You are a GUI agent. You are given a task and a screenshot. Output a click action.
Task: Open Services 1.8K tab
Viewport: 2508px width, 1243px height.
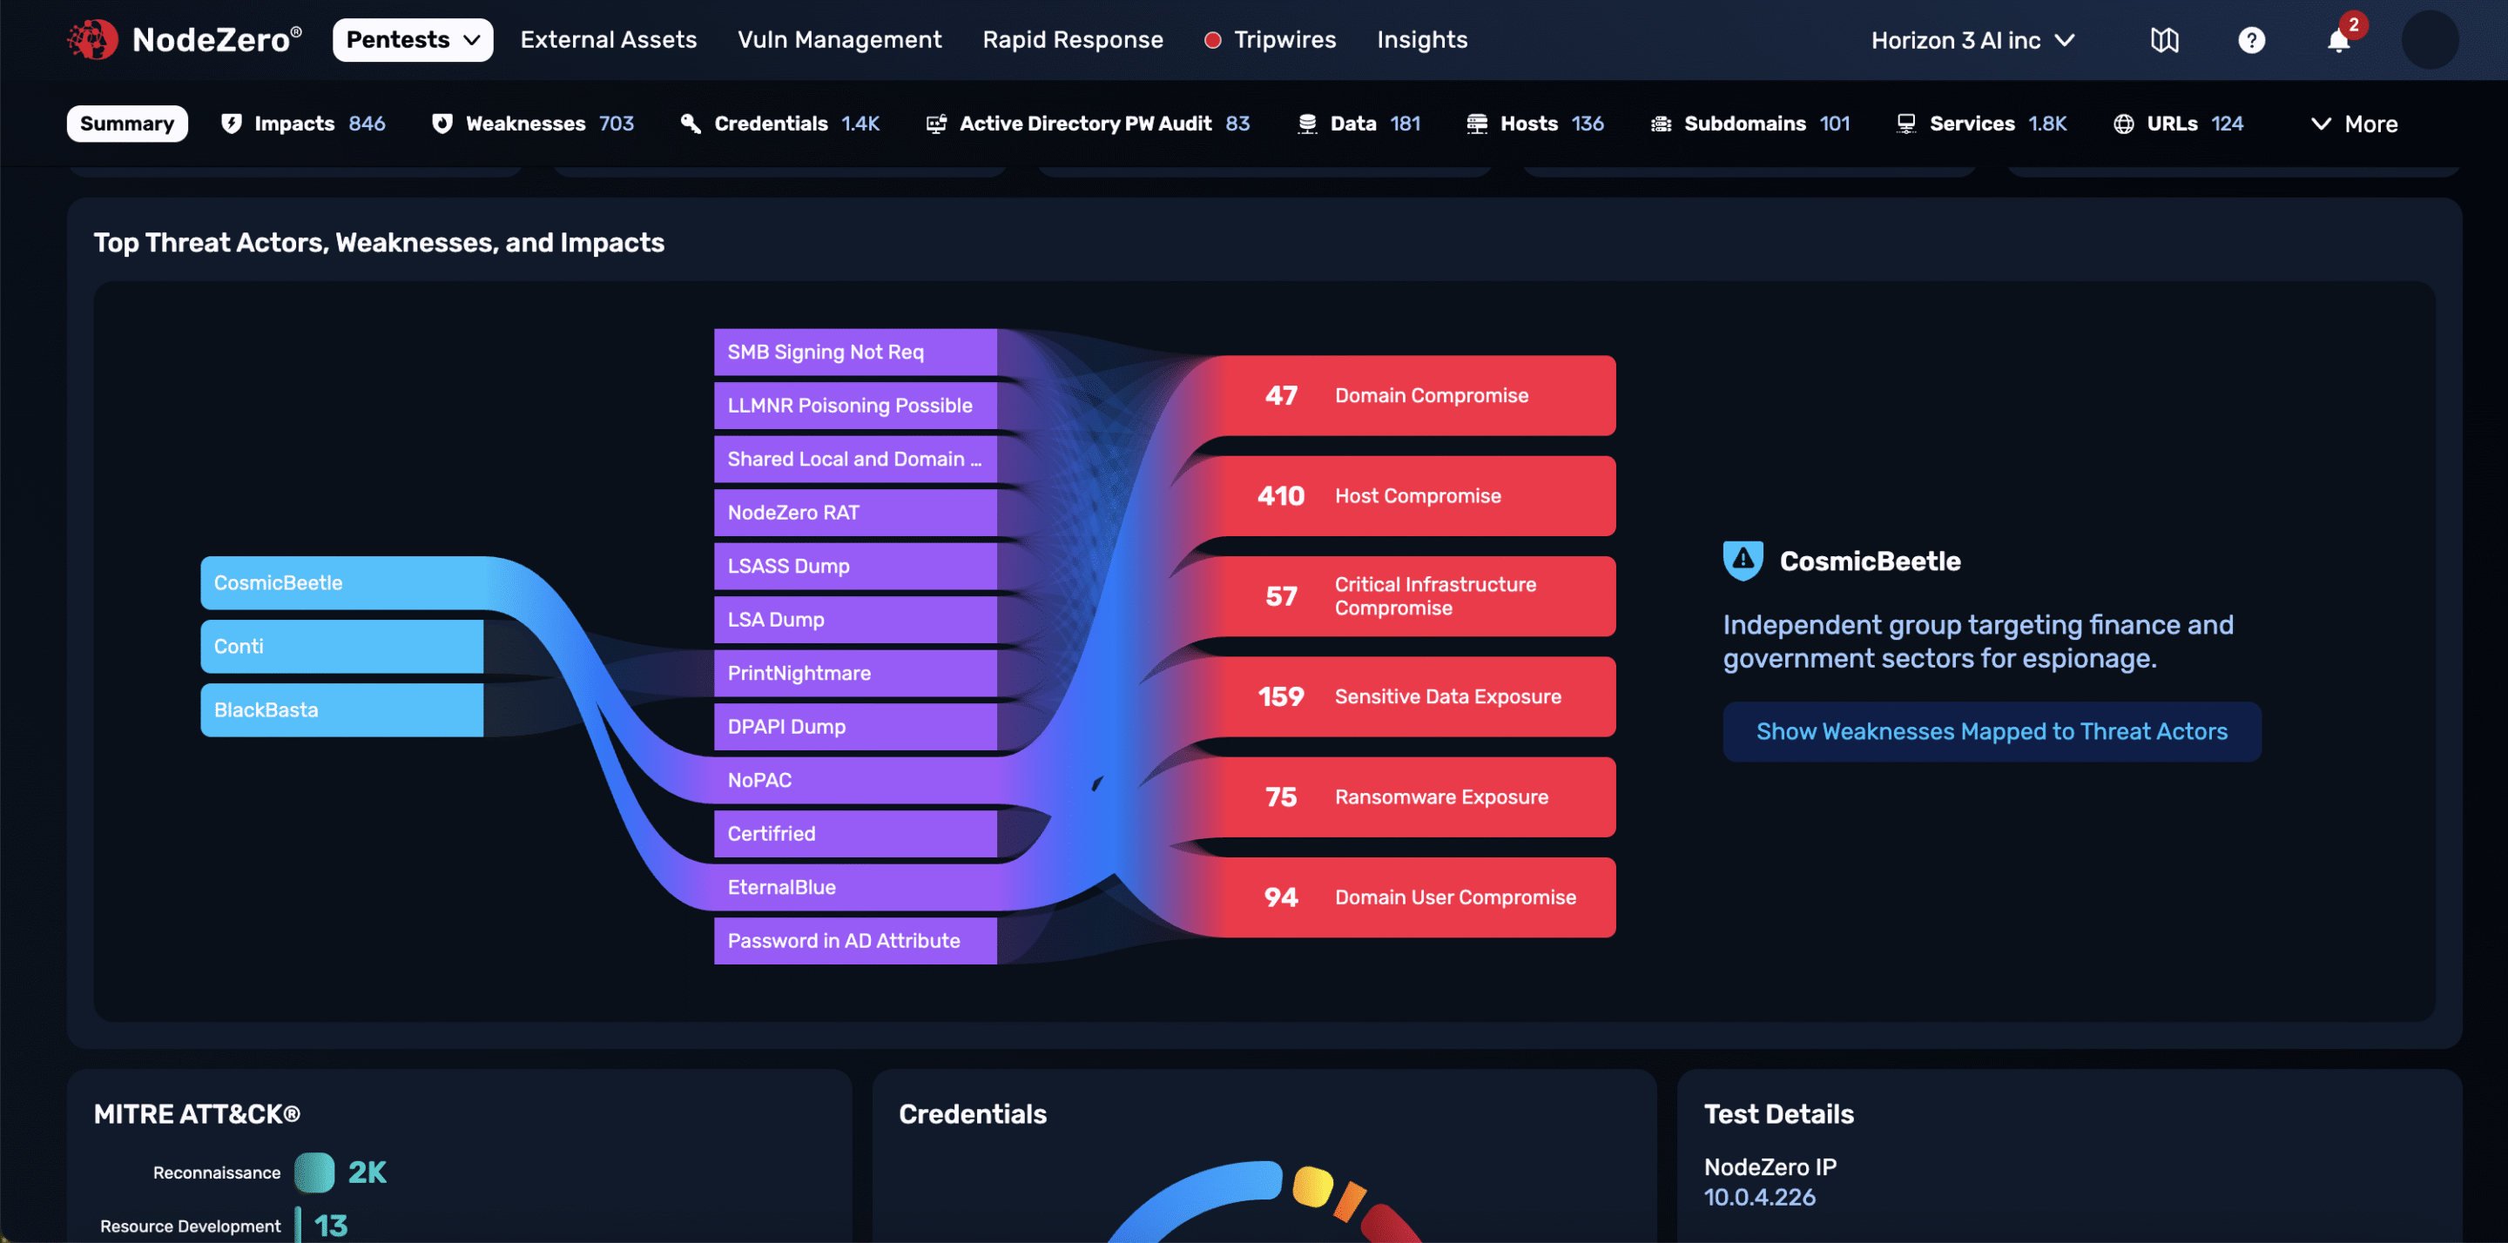point(1981,124)
